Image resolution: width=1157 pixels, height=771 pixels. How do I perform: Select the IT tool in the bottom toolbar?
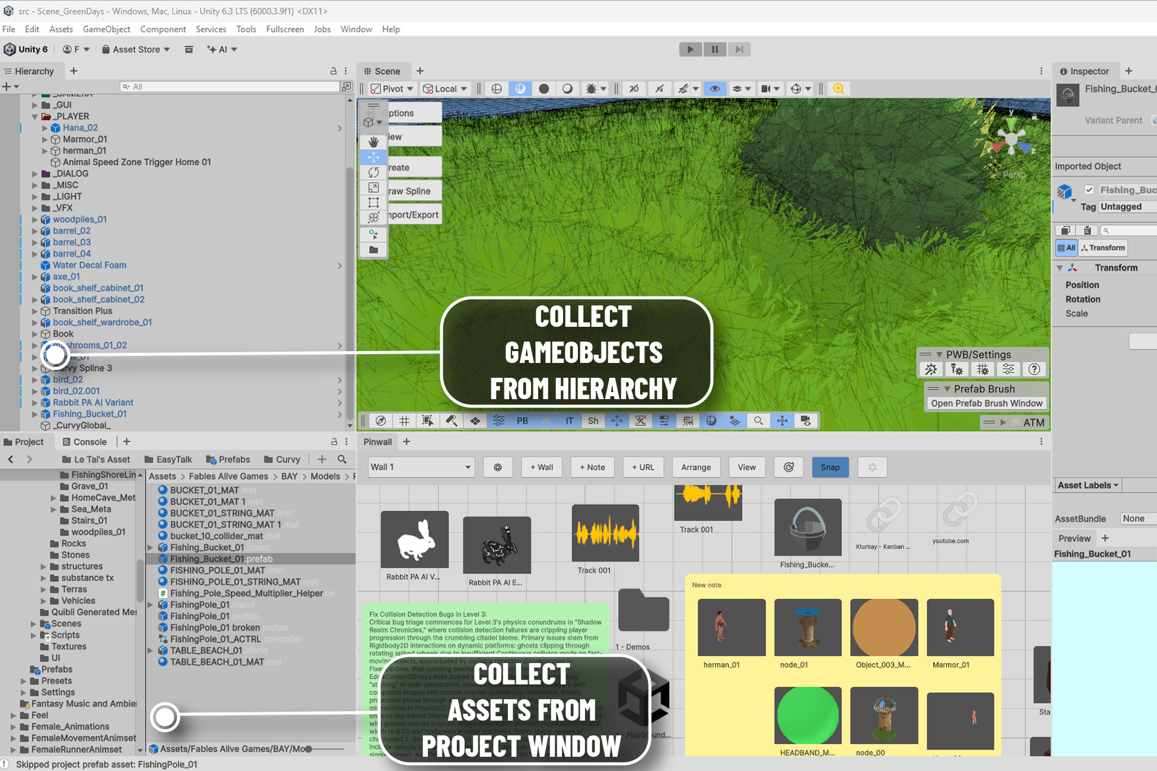tap(569, 420)
